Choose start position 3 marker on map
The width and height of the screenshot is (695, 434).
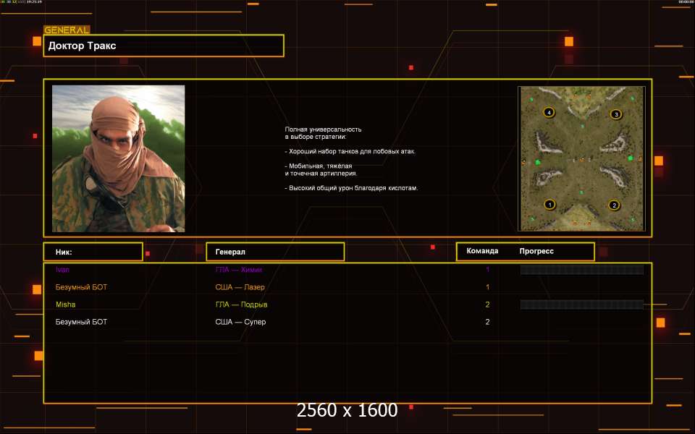616,114
